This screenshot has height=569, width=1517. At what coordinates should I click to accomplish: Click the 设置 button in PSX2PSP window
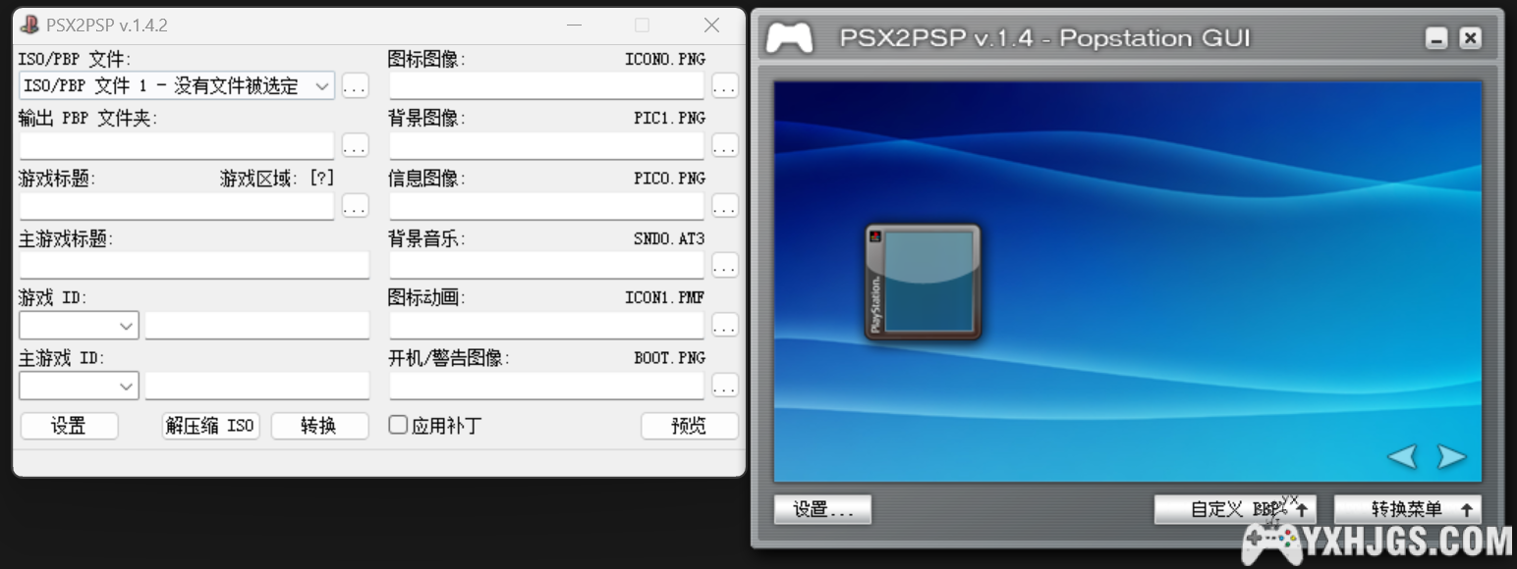tap(68, 425)
